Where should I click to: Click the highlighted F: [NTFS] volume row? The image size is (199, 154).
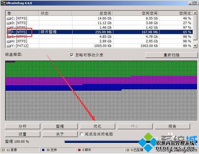(x=99, y=32)
